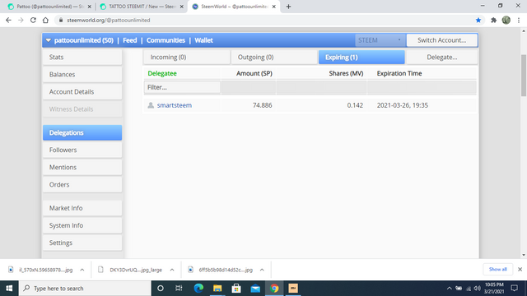Open a new browser tab

coord(288,7)
